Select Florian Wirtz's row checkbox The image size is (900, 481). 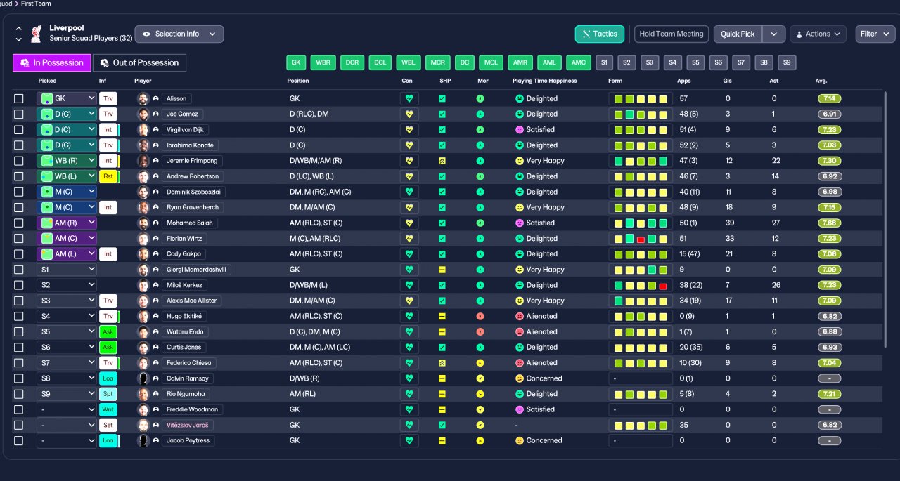[x=19, y=239]
